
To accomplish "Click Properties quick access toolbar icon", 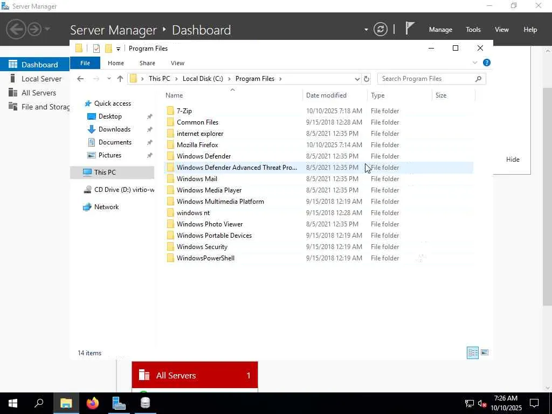I will [x=96, y=49].
